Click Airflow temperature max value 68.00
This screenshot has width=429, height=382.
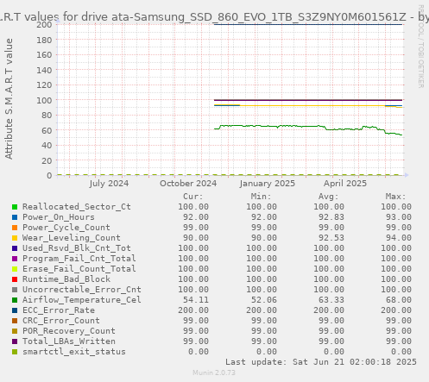[399, 300]
